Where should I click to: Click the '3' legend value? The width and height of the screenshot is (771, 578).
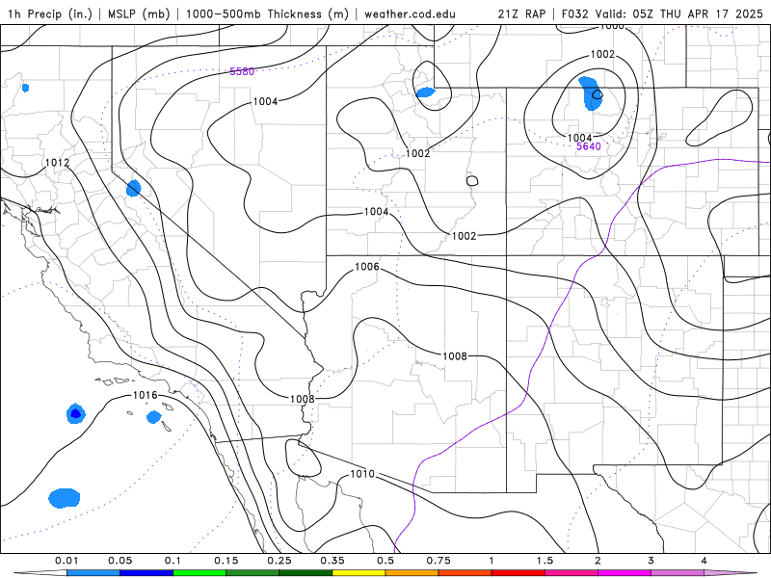(651, 561)
